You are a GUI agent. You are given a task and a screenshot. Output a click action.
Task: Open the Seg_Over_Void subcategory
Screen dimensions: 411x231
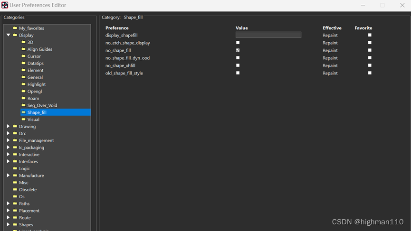42,105
